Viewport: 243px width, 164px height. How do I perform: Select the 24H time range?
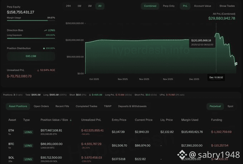coord(68,6)
